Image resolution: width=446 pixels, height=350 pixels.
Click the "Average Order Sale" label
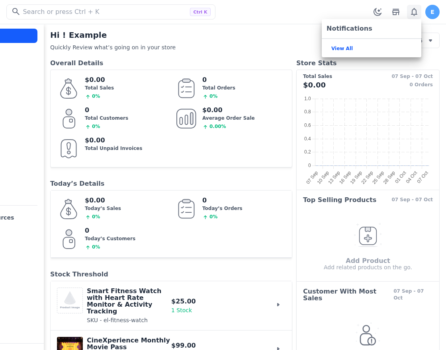point(229,118)
